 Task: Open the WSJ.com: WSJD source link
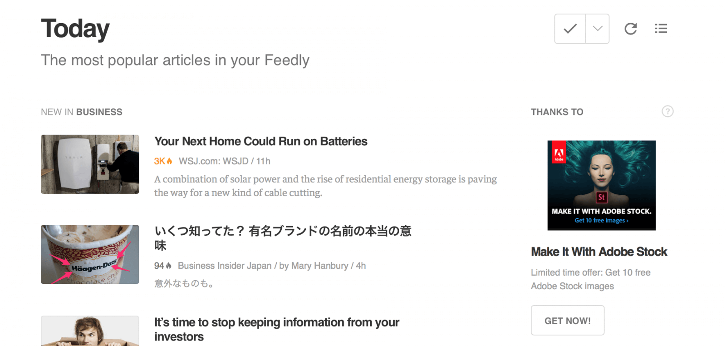click(212, 161)
